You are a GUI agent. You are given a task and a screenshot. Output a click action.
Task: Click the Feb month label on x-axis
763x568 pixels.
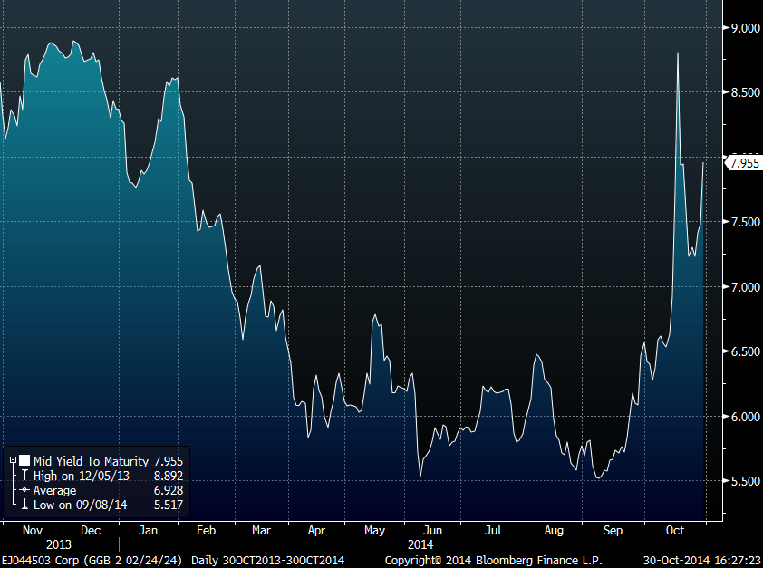[x=206, y=530]
